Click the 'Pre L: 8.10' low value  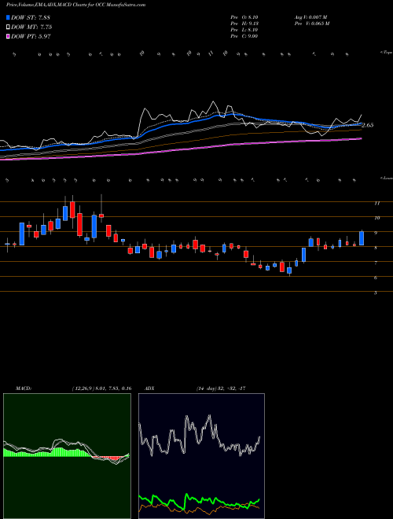244,30
